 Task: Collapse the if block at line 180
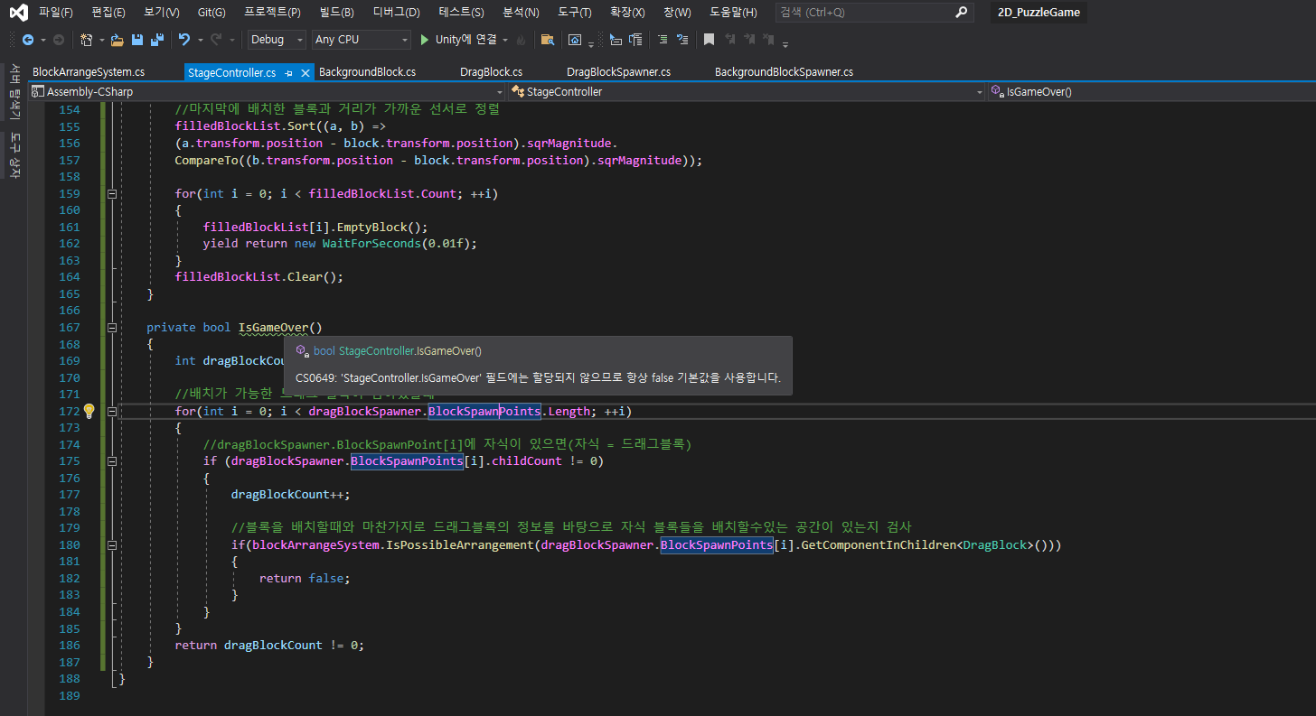112,544
